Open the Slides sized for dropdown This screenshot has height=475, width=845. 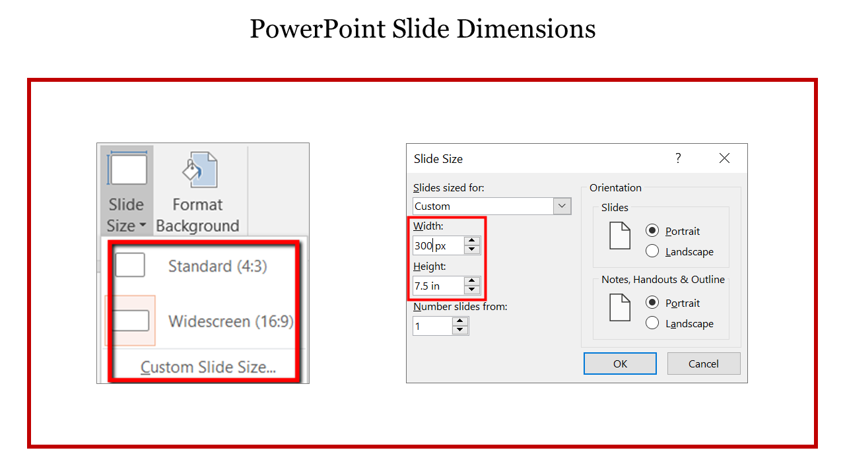(x=562, y=206)
